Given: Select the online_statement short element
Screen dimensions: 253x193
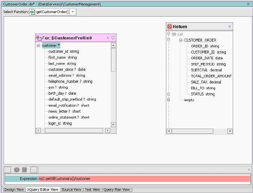Looking at the screenshot, I should (x=69, y=117).
